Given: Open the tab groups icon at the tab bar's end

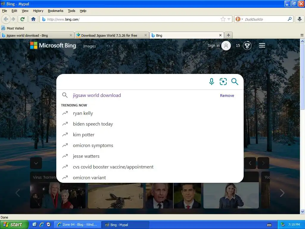Looking at the screenshot, I should pos(302,35).
